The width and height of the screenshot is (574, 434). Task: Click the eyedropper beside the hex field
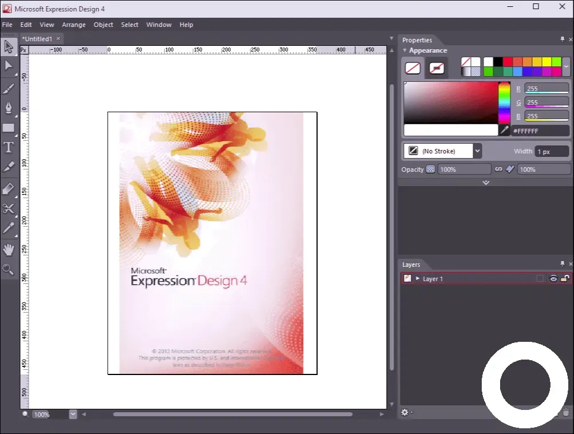(505, 130)
